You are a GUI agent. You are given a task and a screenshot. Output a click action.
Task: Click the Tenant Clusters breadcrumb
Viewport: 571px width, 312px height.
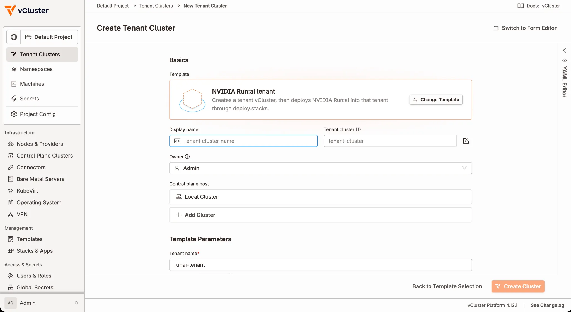[156, 6]
